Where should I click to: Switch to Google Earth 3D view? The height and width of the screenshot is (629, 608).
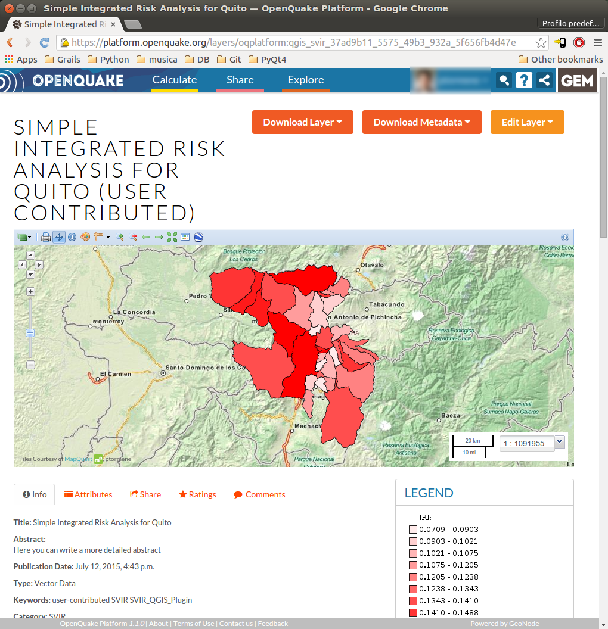tap(198, 237)
